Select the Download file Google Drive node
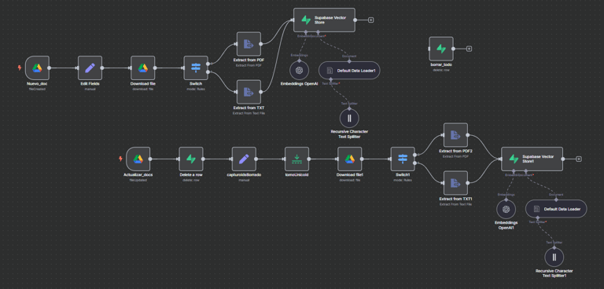 tap(142, 68)
